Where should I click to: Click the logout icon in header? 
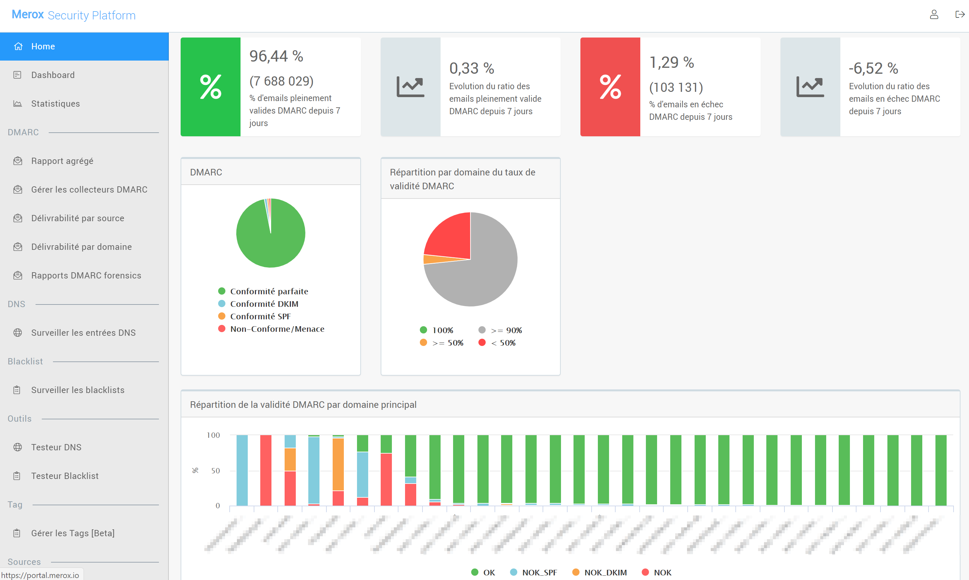960,15
